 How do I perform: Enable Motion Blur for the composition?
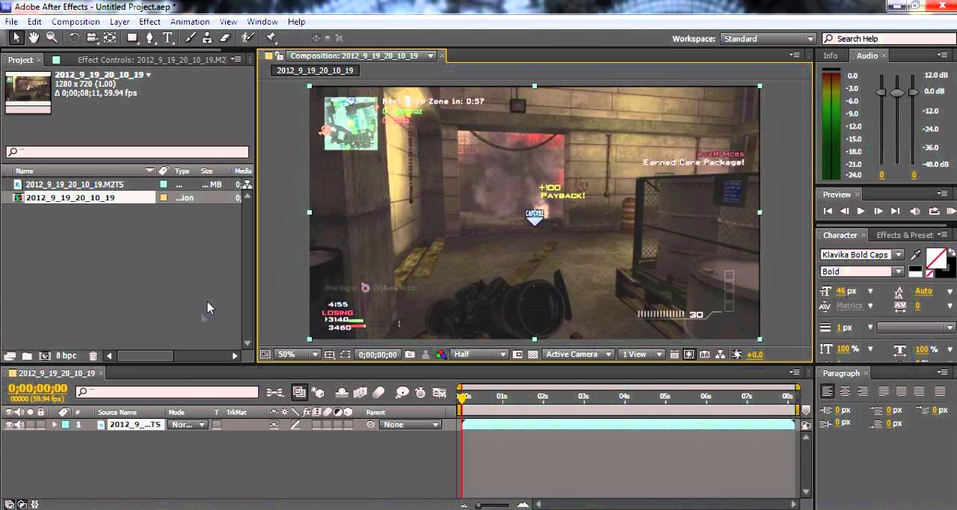point(378,393)
